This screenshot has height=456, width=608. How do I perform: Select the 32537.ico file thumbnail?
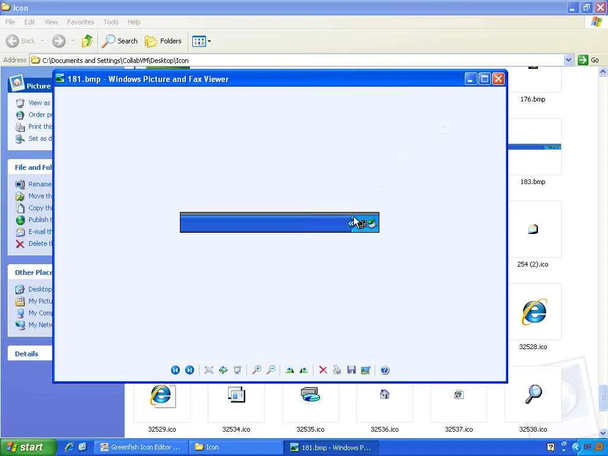459,403
